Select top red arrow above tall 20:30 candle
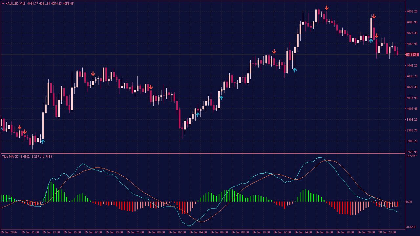 tap(374, 16)
